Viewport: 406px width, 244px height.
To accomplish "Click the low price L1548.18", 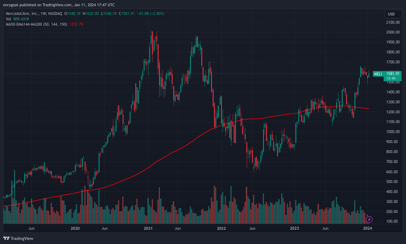I will point(109,13).
